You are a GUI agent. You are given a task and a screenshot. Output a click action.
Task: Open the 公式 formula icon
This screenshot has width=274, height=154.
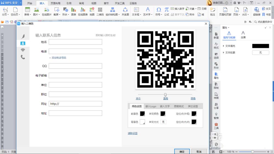(x=167, y=12)
